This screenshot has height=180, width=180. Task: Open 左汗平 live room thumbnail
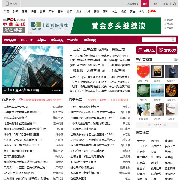point(171,109)
